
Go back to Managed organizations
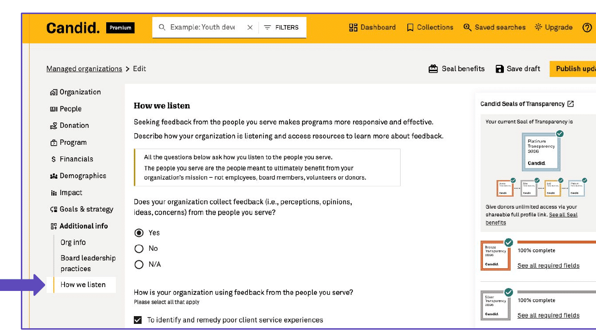click(84, 69)
